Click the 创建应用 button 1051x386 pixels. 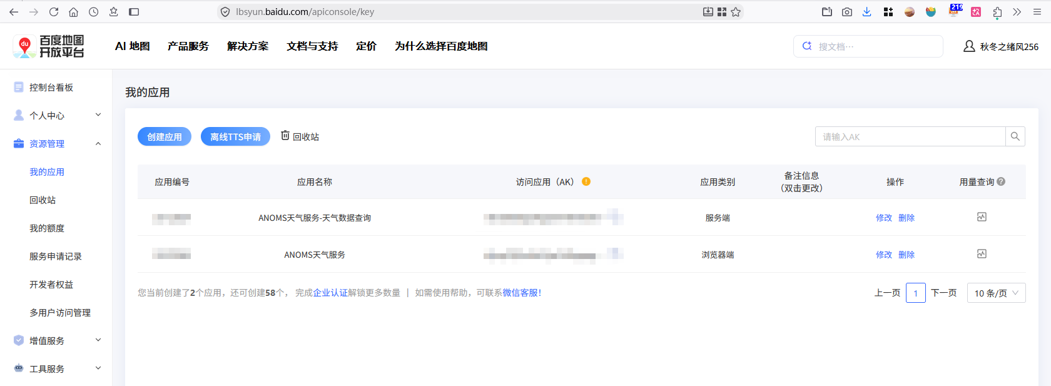tap(165, 136)
